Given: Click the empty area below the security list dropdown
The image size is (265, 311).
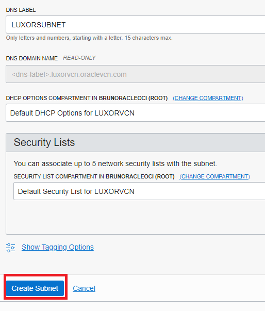Looking at the screenshot, I should pyautogui.click(x=136, y=217).
